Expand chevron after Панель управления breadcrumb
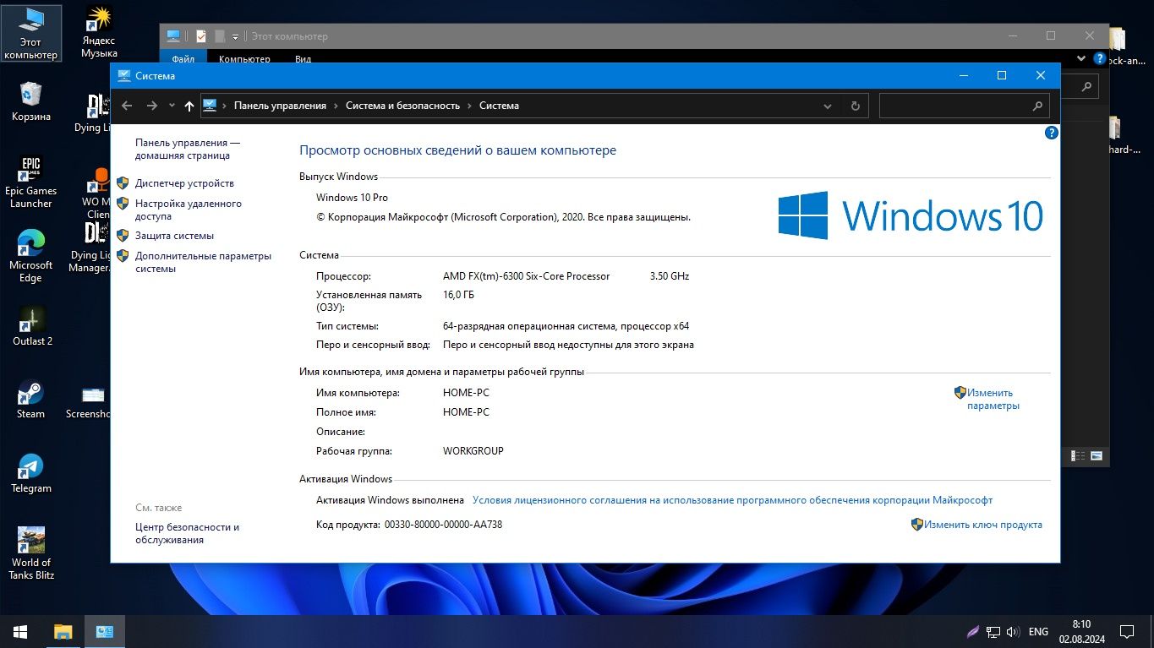The width and height of the screenshot is (1154, 648). tap(336, 106)
